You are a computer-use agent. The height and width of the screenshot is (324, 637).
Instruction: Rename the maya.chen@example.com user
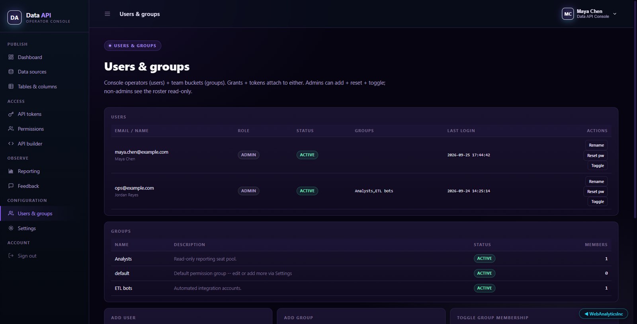(596, 145)
